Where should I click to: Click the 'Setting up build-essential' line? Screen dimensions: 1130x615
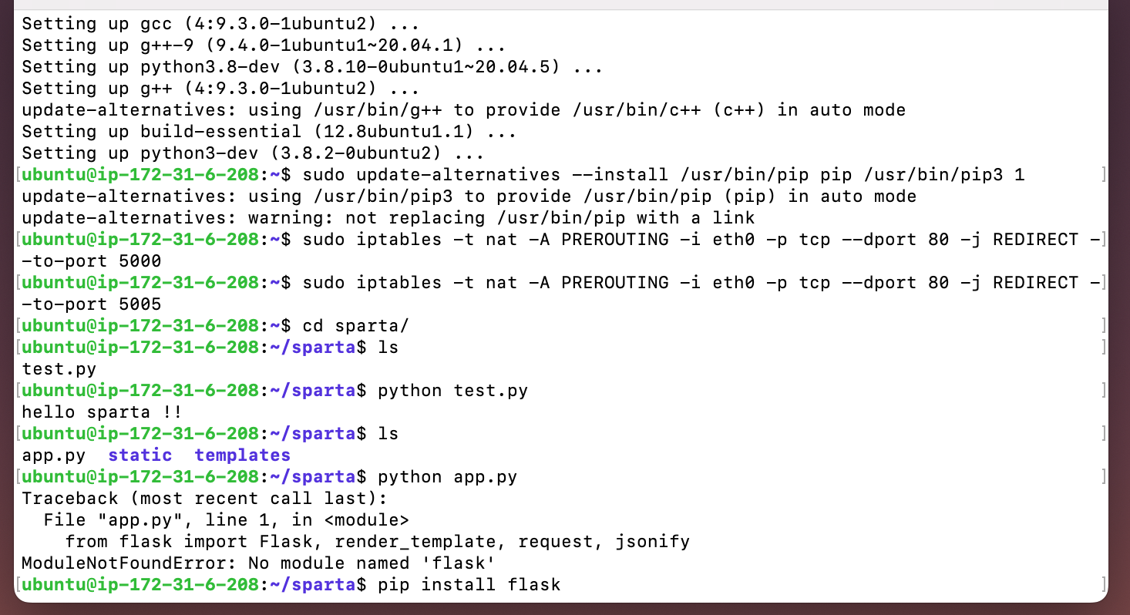pos(268,132)
